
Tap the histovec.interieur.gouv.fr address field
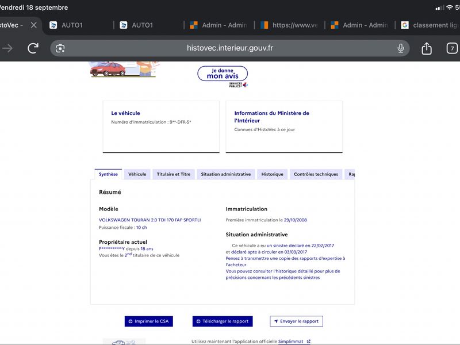pos(229,48)
